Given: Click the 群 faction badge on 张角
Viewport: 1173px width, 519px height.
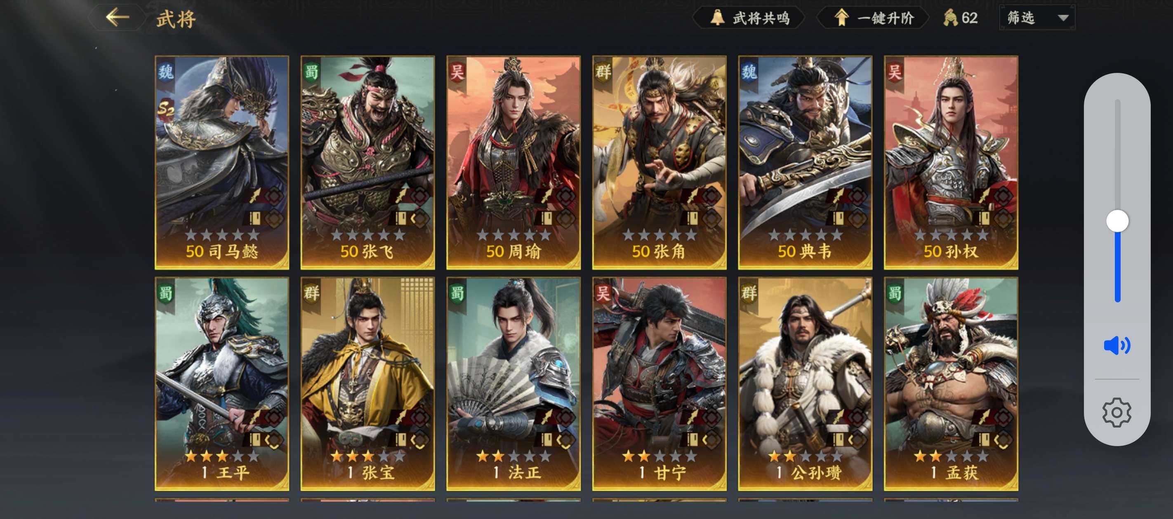Looking at the screenshot, I should coord(603,72).
